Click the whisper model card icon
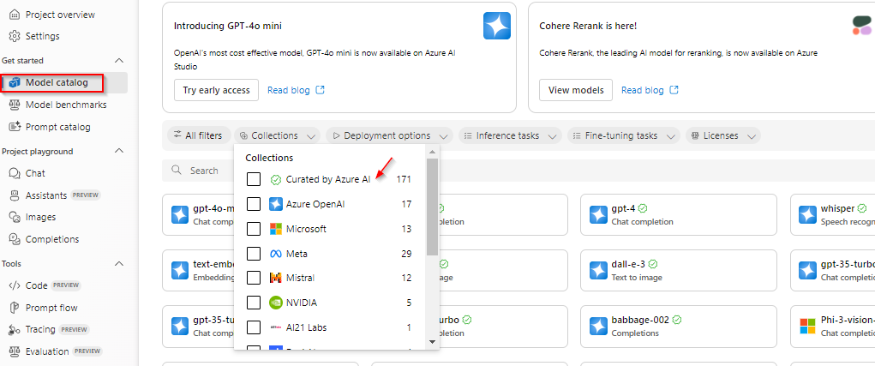875x366 pixels. pyautogui.click(x=807, y=215)
